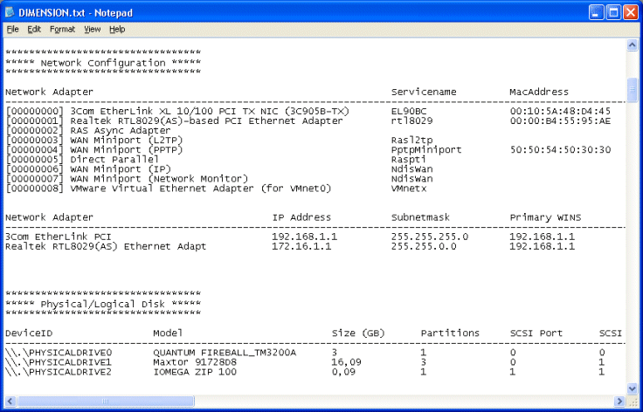This screenshot has height=412, width=643.
Task: Click the 'Raspti' service name
Action: pos(409,160)
